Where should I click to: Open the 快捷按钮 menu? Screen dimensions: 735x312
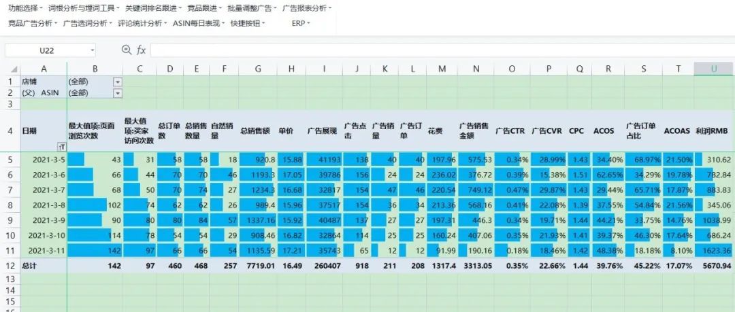click(x=248, y=23)
